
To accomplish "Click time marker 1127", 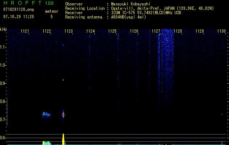I will [156, 31].
